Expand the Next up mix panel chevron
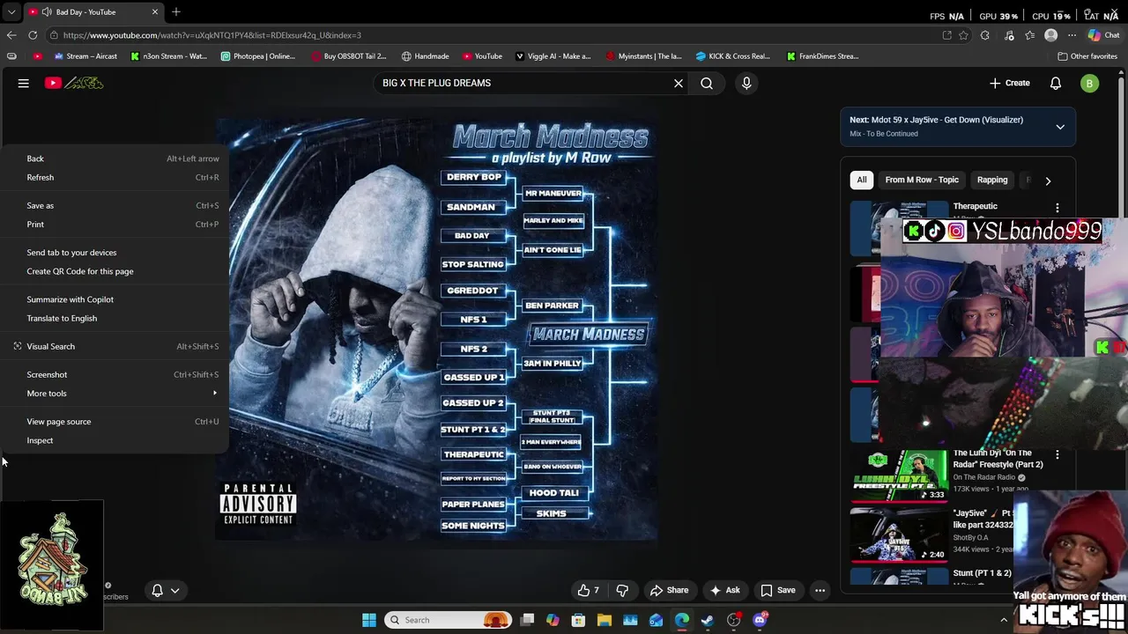The image size is (1128, 634). point(1060,127)
